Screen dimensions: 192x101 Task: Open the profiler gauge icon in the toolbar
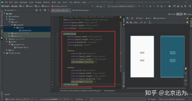158,6
